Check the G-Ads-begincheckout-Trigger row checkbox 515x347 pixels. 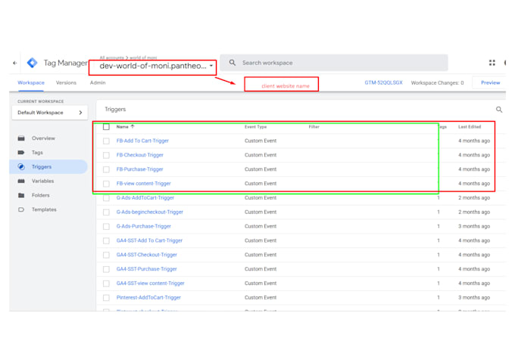click(x=106, y=212)
